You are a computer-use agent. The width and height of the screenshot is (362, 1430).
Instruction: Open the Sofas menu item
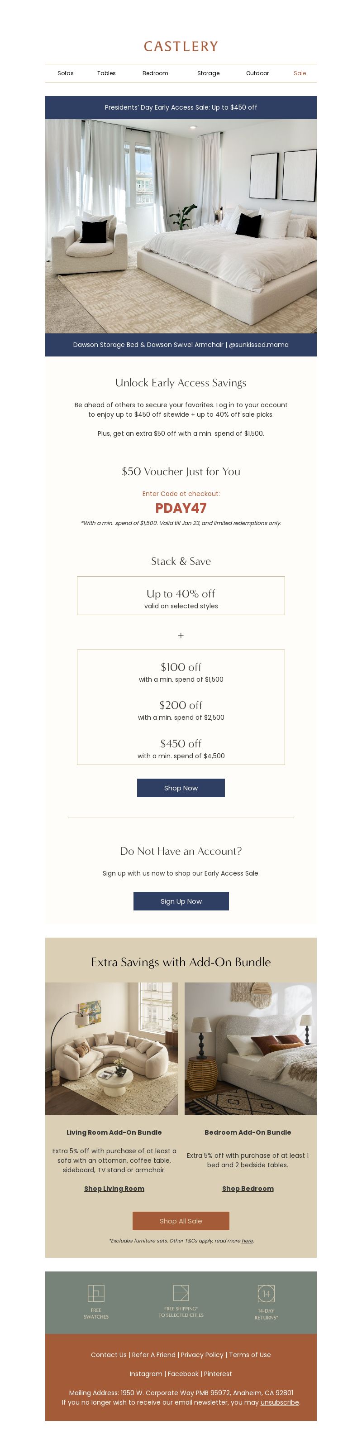[x=66, y=73]
